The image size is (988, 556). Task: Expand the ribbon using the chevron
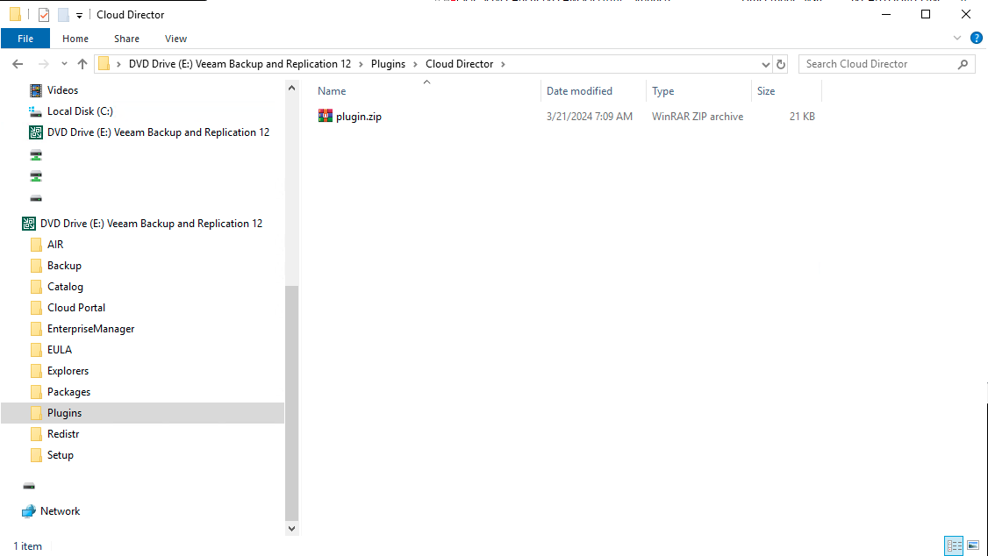[x=957, y=38]
